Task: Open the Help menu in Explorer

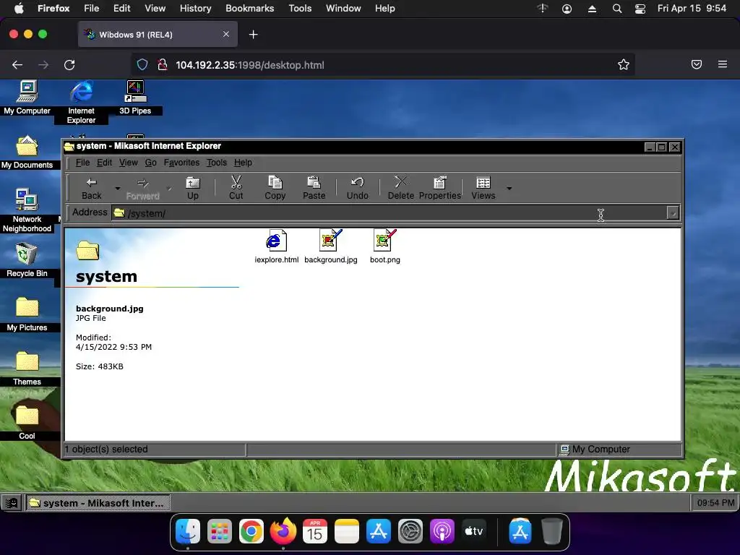Action: (x=243, y=163)
